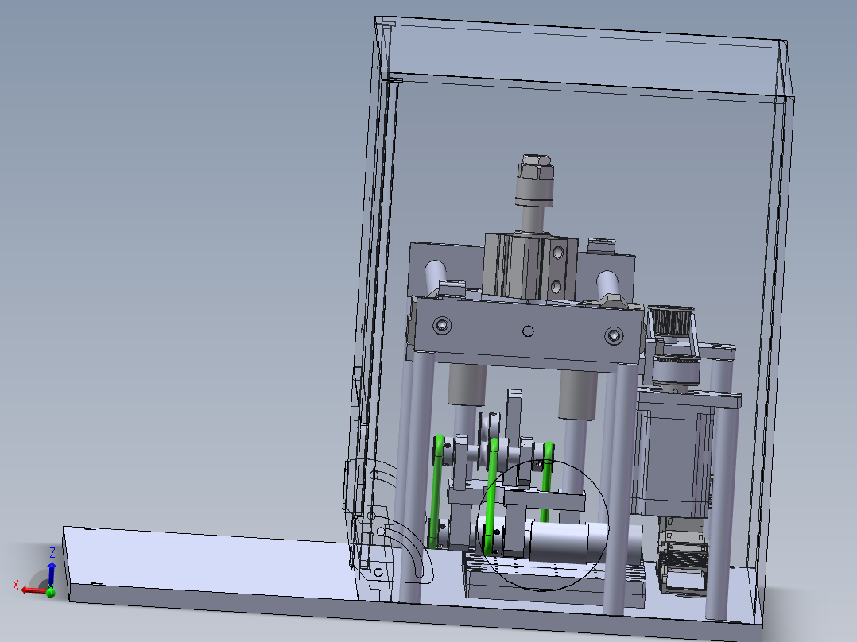857x642 pixels.
Task: Select the right socket screw on the cross plate
Action: 614,335
